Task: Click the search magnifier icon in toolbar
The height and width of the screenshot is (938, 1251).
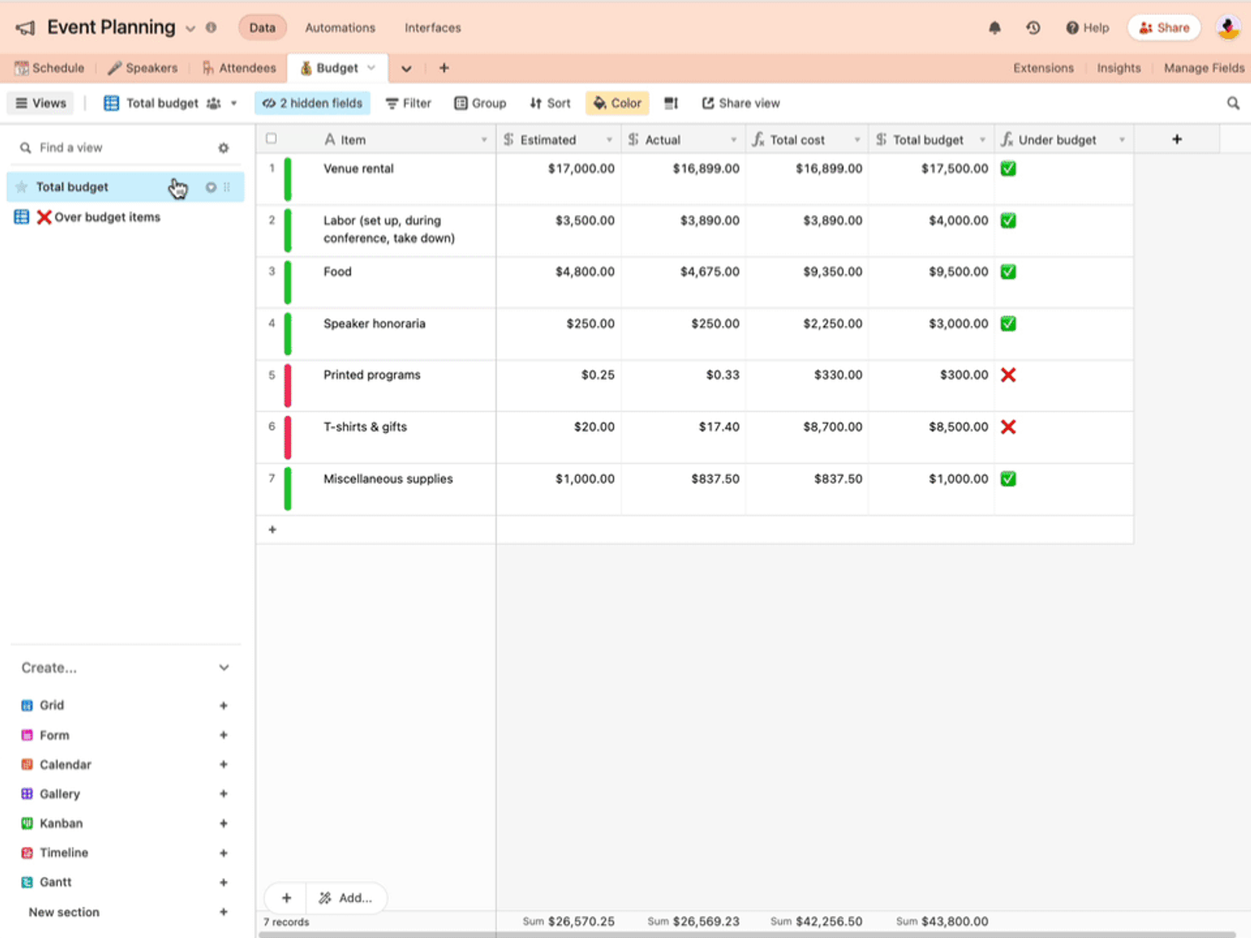Action: coord(1233,103)
